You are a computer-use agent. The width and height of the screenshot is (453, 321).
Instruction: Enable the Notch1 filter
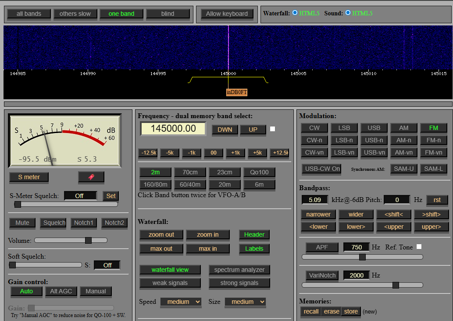click(x=83, y=223)
